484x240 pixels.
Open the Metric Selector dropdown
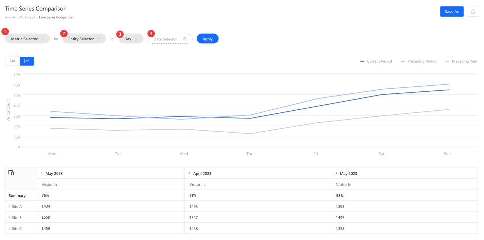pyautogui.click(x=27, y=39)
